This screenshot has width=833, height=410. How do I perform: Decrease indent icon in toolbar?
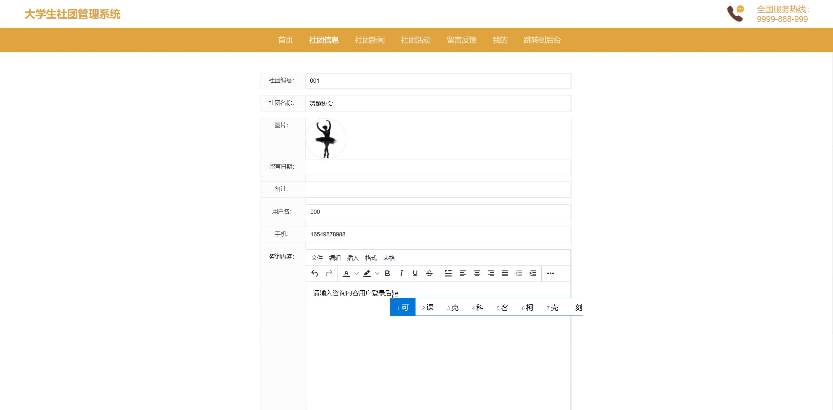click(x=519, y=273)
